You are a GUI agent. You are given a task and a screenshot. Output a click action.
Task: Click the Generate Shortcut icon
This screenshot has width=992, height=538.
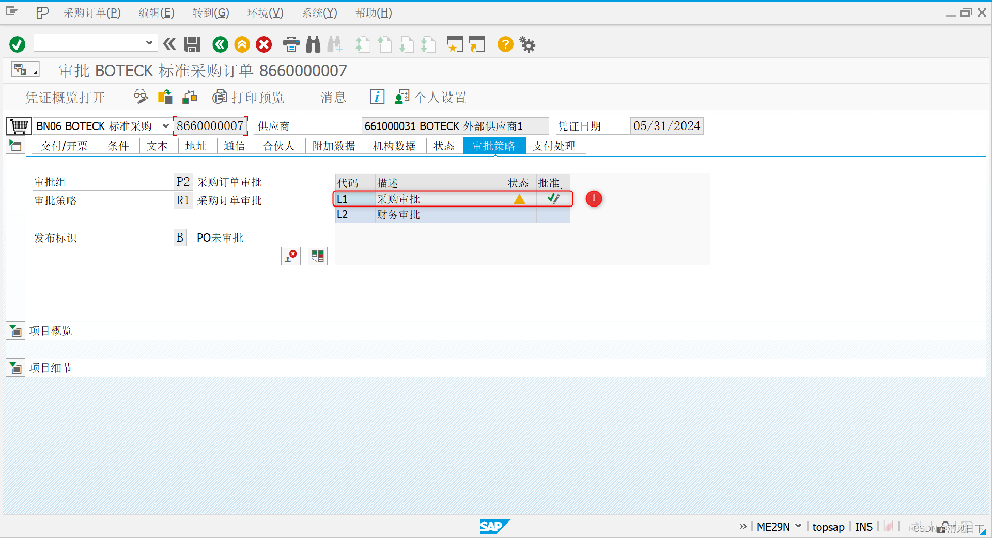pos(477,44)
